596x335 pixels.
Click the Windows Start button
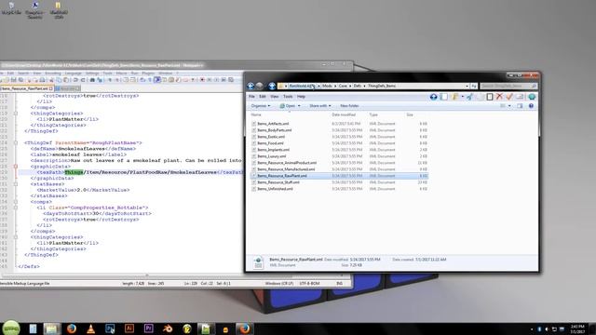pyautogui.click(x=11, y=328)
